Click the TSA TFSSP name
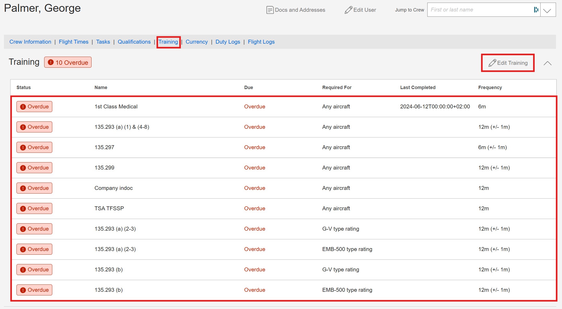 (x=109, y=208)
